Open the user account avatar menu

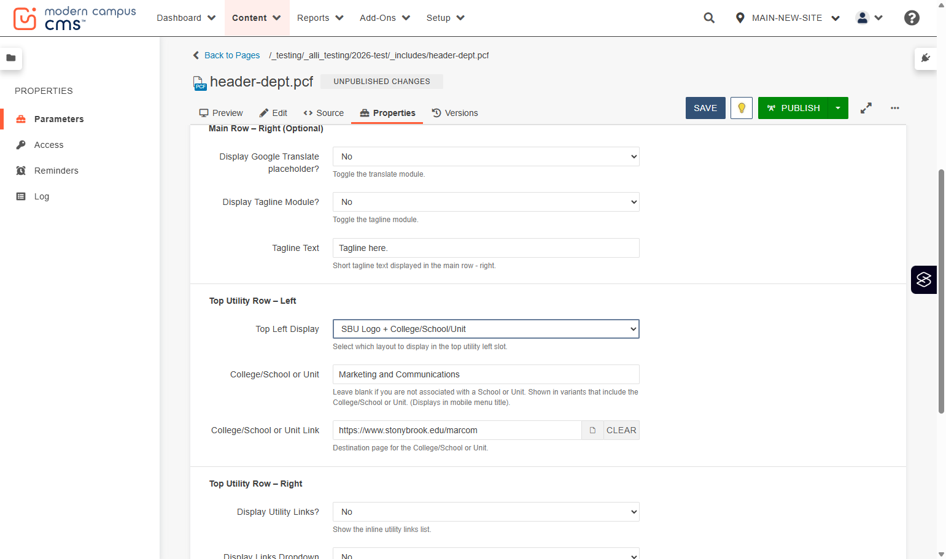click(869, 18)
